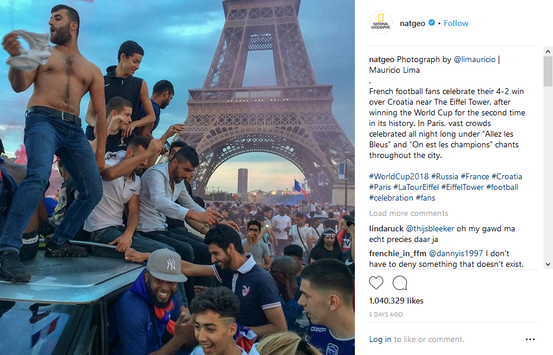Load more comments

point(409,213)
